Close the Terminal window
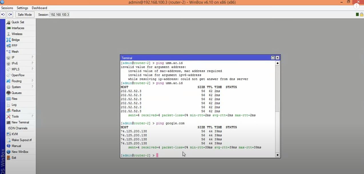This screenshot has width=364, height=174. click(x=277, y=58)
